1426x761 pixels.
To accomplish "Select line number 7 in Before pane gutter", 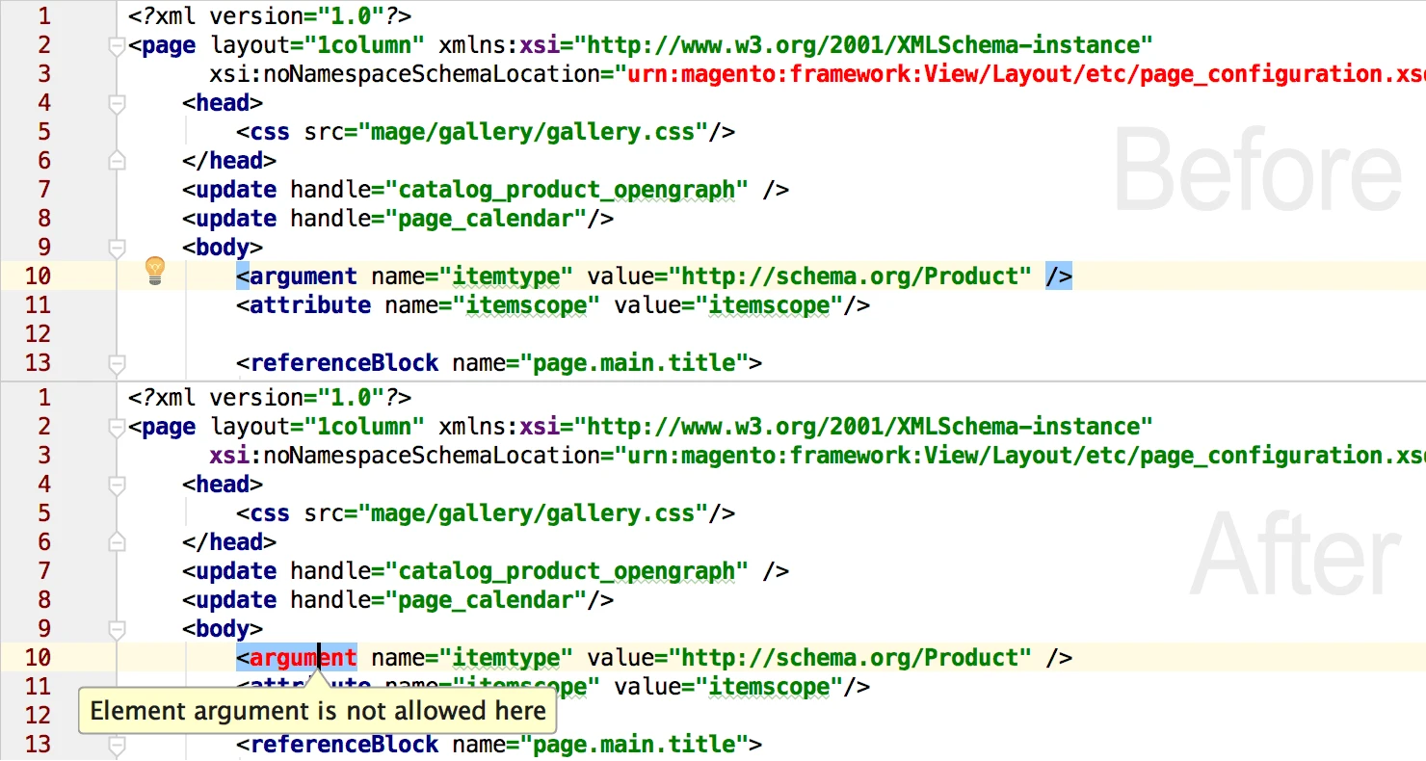I will pos(44,190).
